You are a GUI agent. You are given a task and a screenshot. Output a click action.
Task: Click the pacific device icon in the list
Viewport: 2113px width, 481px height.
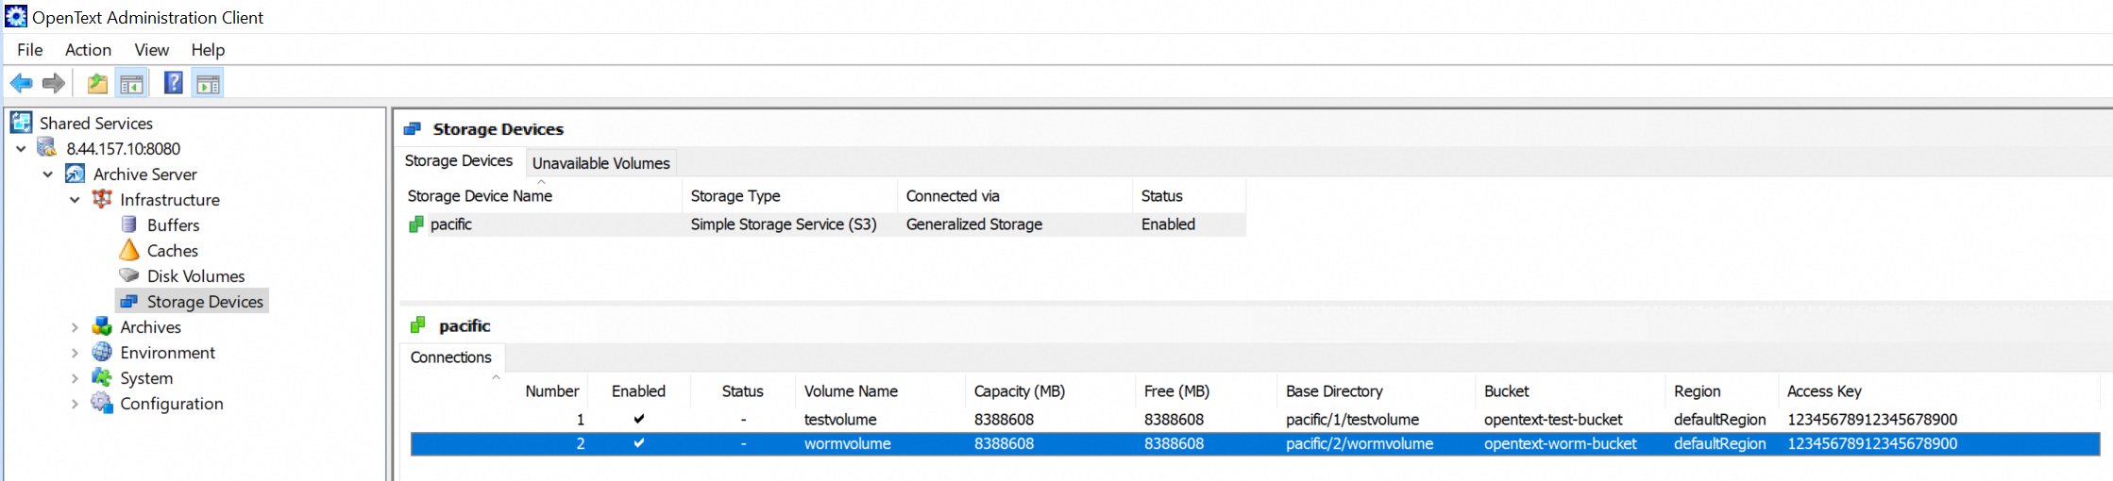coord(416,224)
